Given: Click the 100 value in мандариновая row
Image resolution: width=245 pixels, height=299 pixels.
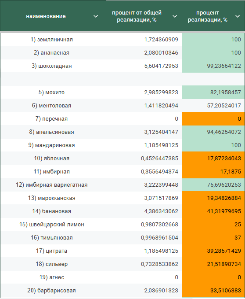Looking at the screenshot, I should (236, 145).
